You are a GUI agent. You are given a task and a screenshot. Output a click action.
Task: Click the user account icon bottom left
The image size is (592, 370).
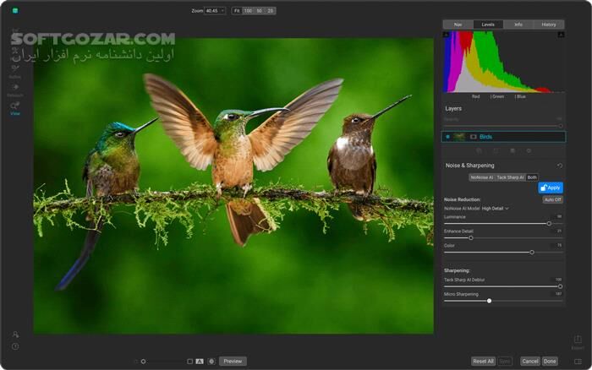15,335
